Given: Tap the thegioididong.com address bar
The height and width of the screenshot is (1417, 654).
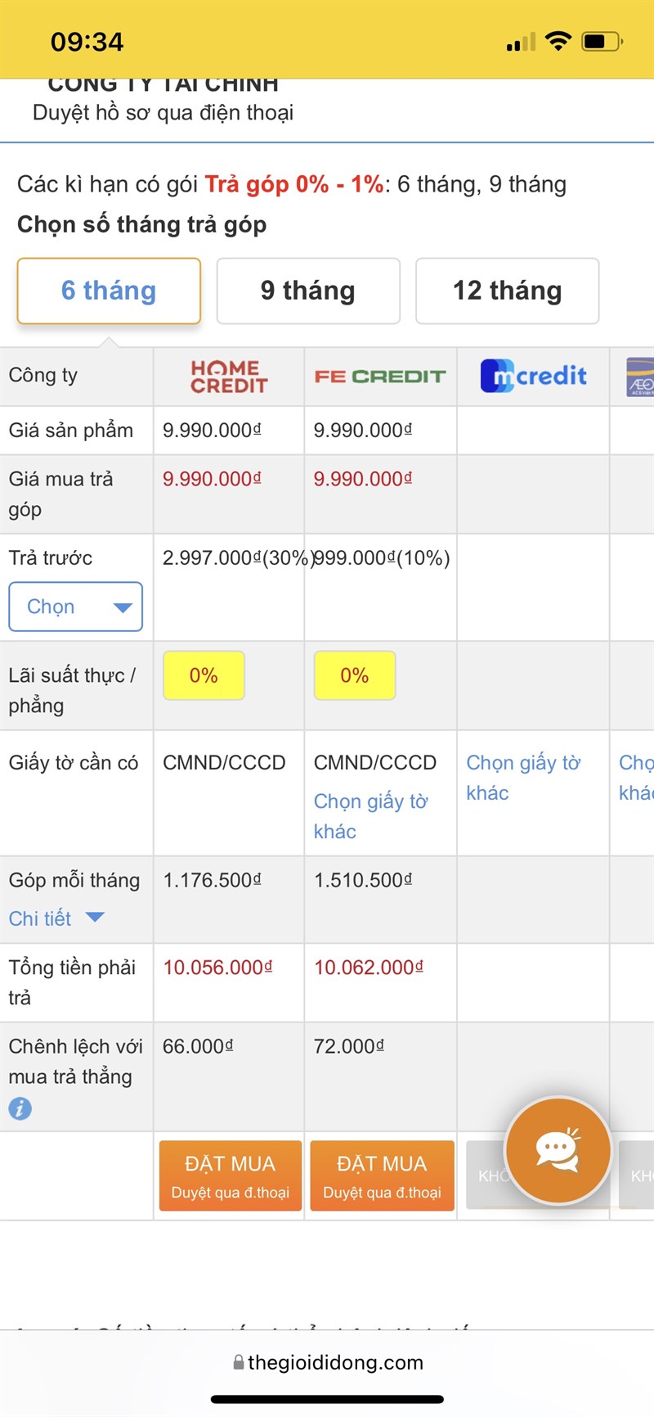Looking at the screenshot, I should (327, 1362).
